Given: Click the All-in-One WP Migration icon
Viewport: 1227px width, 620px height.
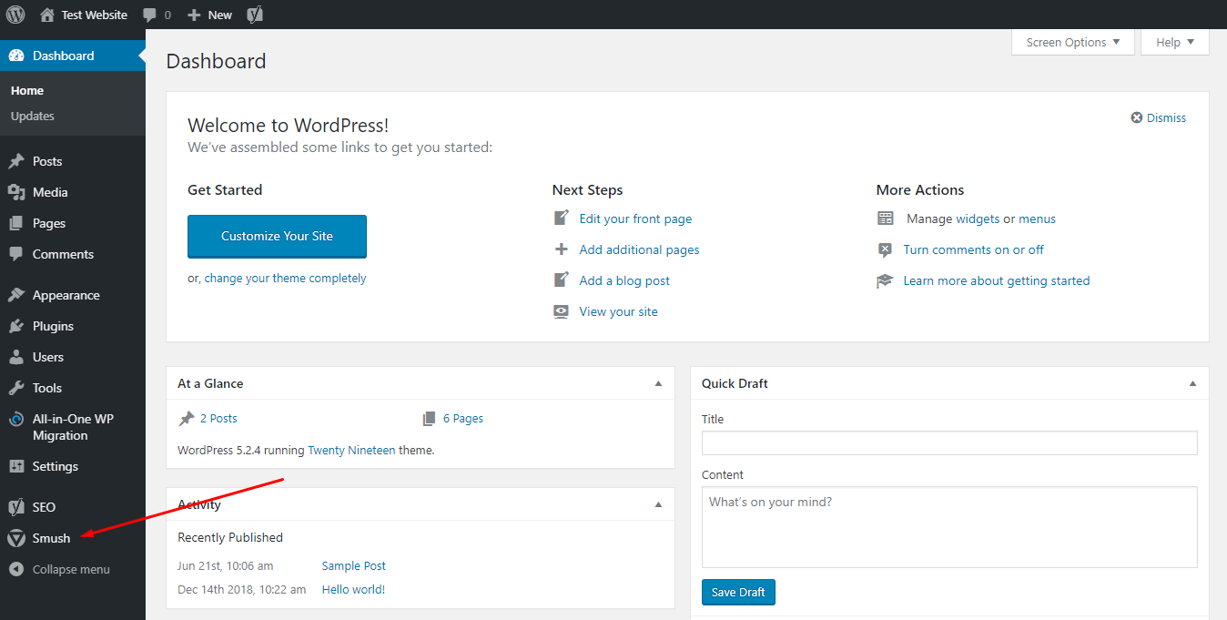Looking at the screenshot, I should pos(16,420).
